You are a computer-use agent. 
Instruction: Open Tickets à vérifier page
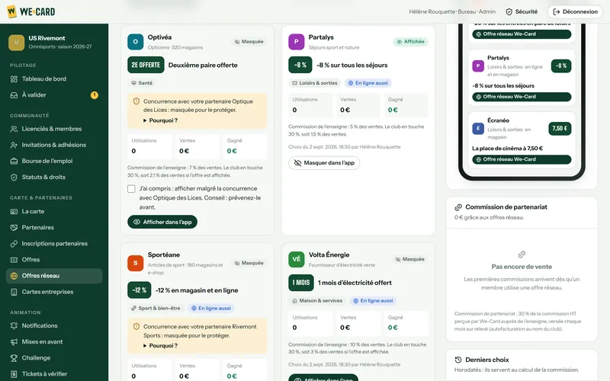(54, 374)
